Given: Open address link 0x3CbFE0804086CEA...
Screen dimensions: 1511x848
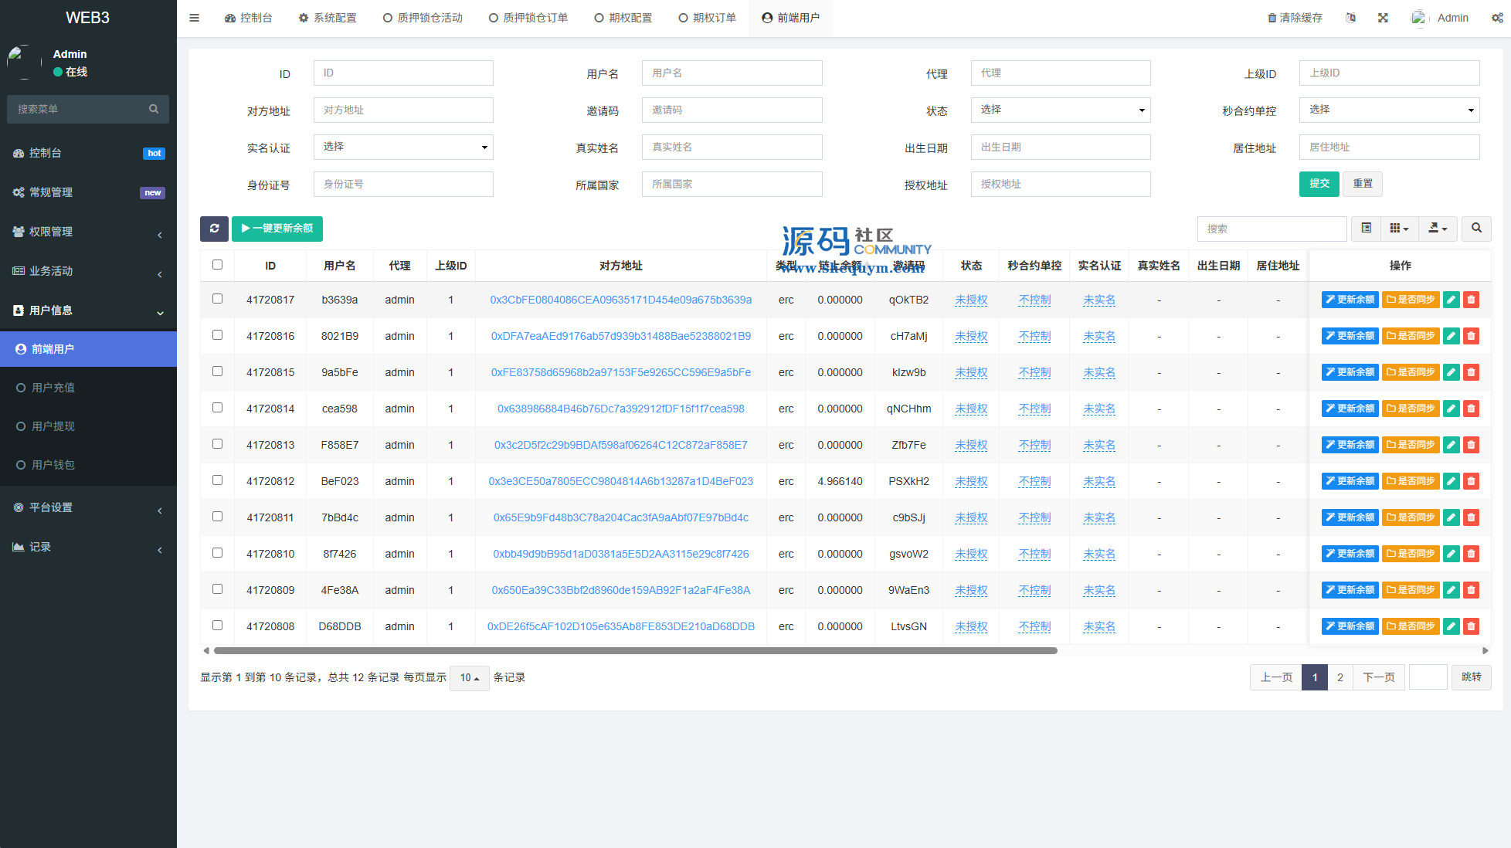Looking at the screenshot, I should [x=620, y=300].
